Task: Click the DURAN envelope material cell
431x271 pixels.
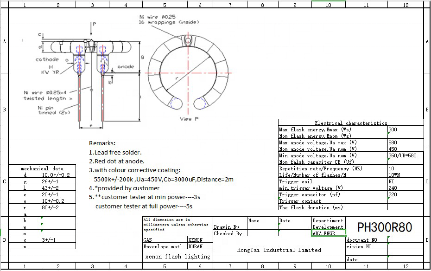Action: click(200, 246)
